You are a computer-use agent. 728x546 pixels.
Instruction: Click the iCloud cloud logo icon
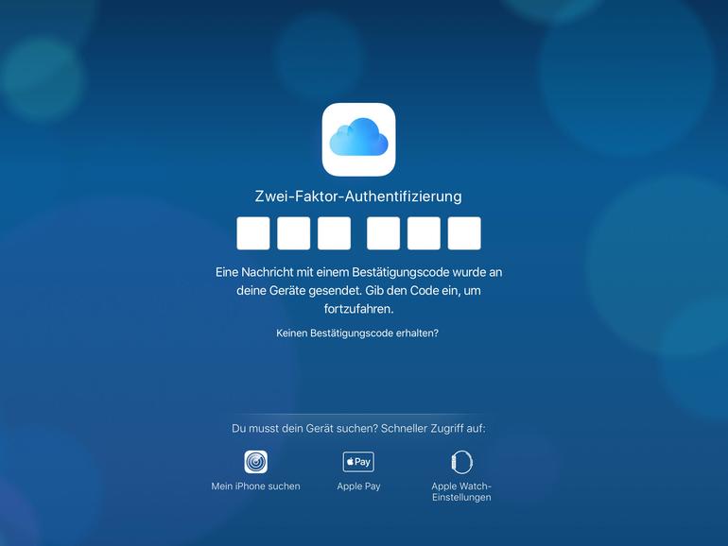[358, 139]
